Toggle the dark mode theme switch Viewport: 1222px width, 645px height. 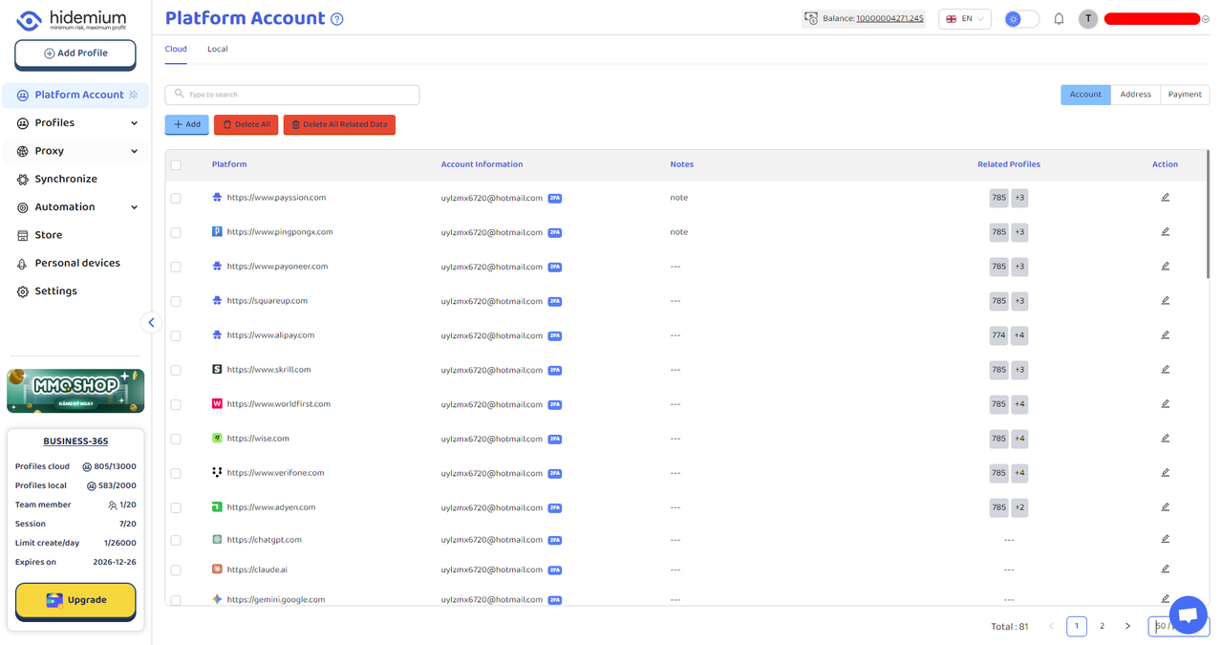pyautogui.click(x=1021, y=19)
